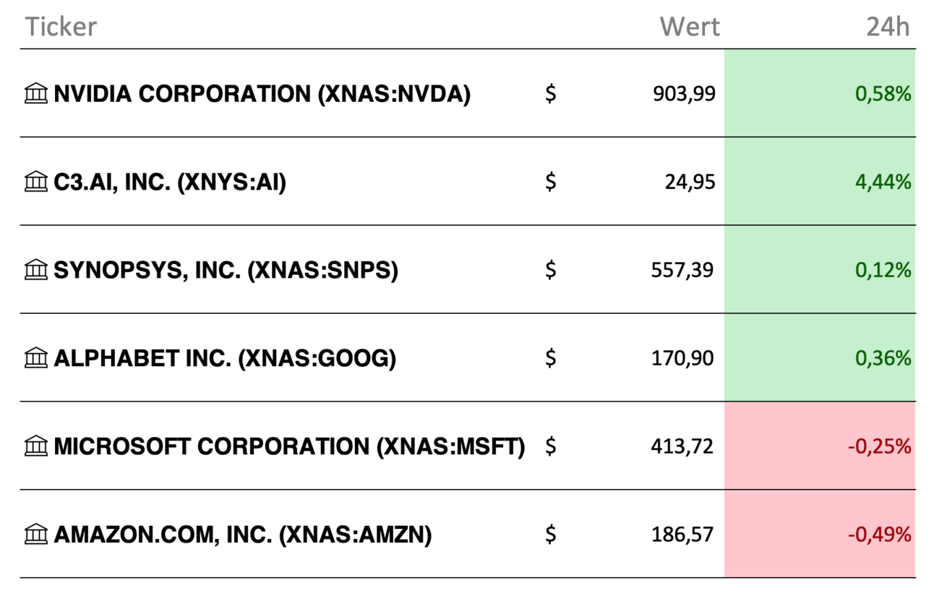Open the ALPHABET INC. (XNAS:GOOG) ticker
This screenshot has height=594, width=934.
(x=225, y=359)
